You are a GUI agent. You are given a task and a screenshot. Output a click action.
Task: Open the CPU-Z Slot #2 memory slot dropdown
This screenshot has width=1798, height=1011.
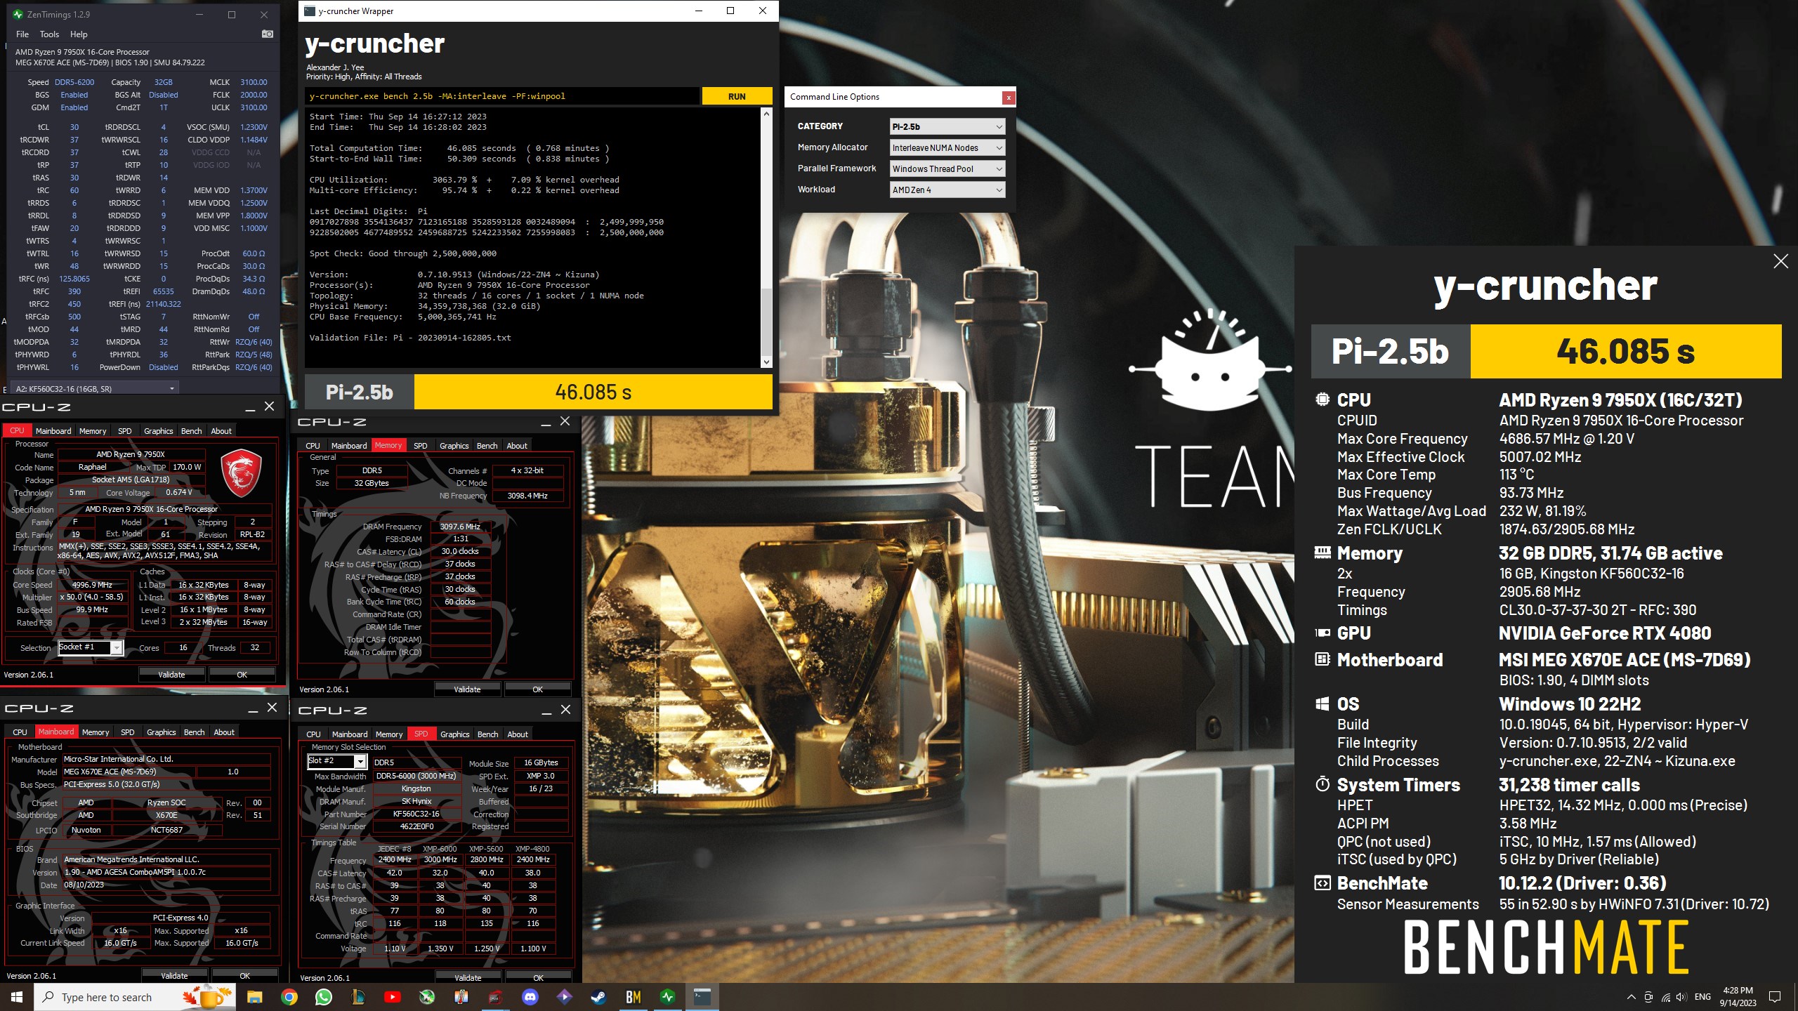click(x=337, y=761)
